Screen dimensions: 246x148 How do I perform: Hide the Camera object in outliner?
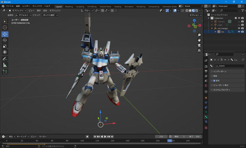[239, 21]
